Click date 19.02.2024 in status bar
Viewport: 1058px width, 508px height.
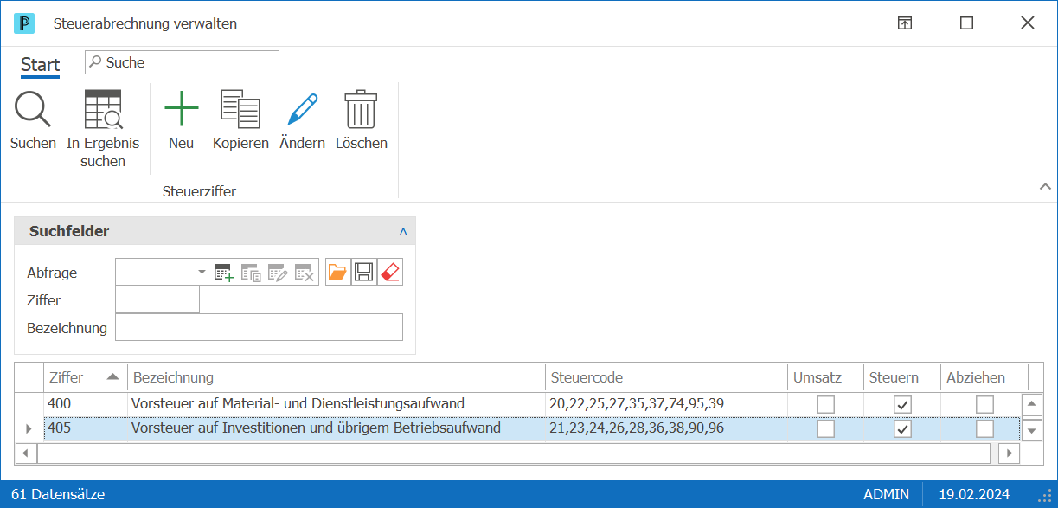(975, 494)
